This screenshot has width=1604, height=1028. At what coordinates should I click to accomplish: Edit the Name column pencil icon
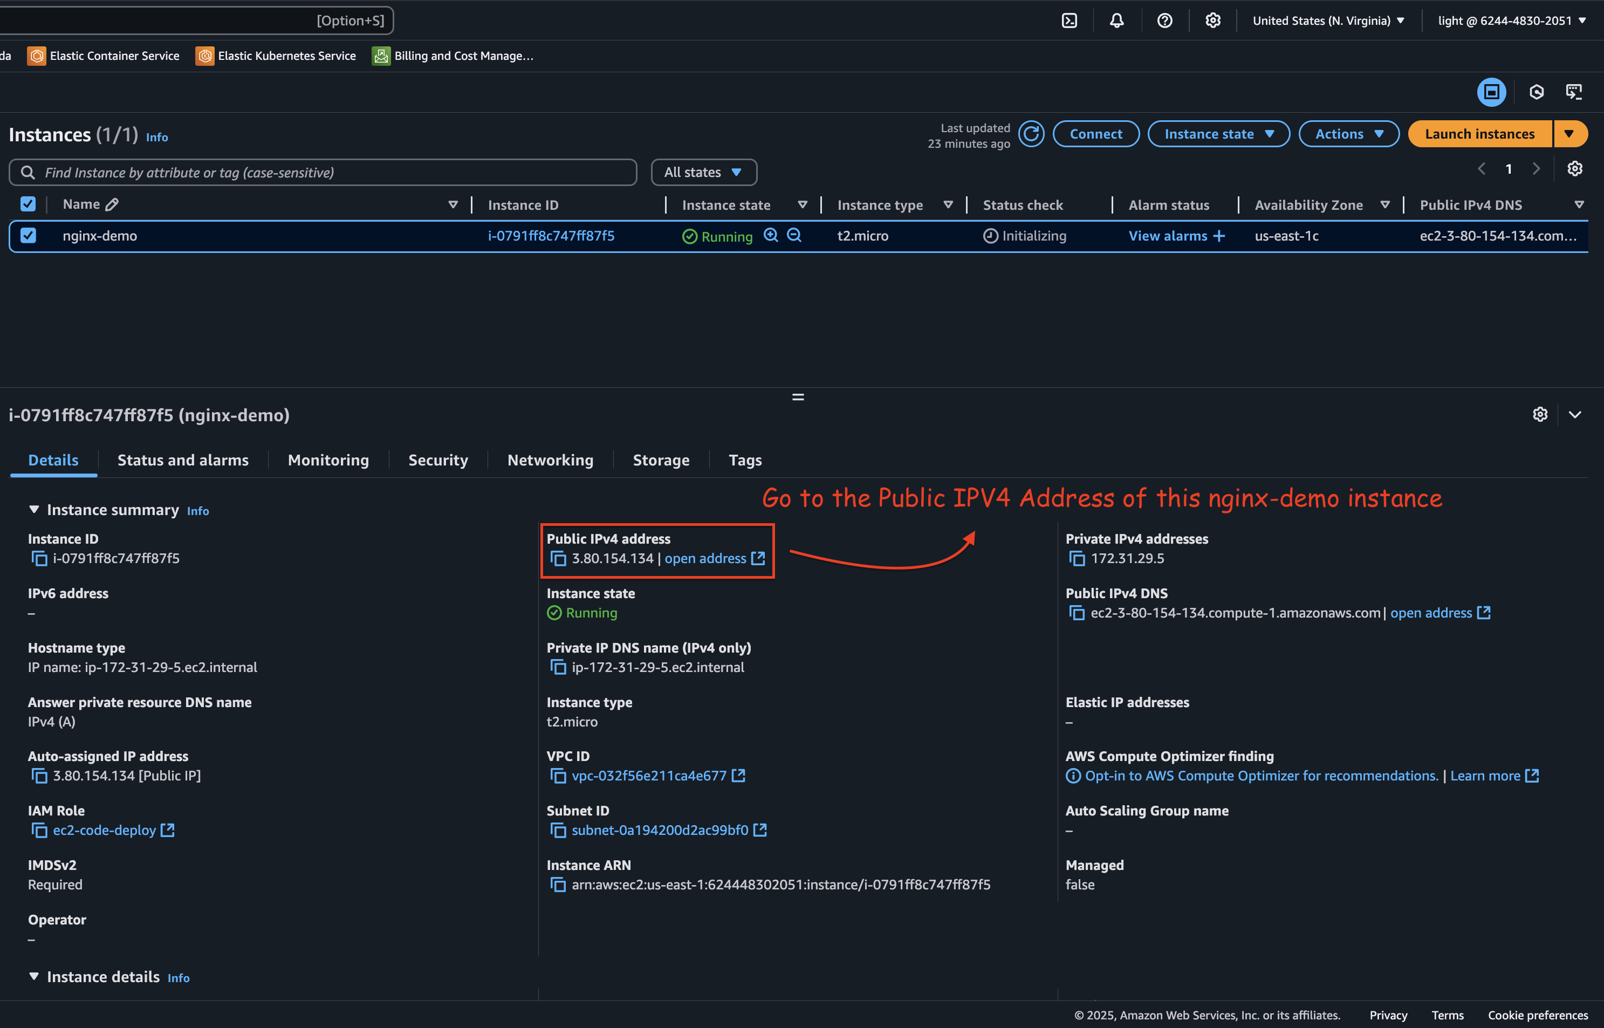(112, 204)
